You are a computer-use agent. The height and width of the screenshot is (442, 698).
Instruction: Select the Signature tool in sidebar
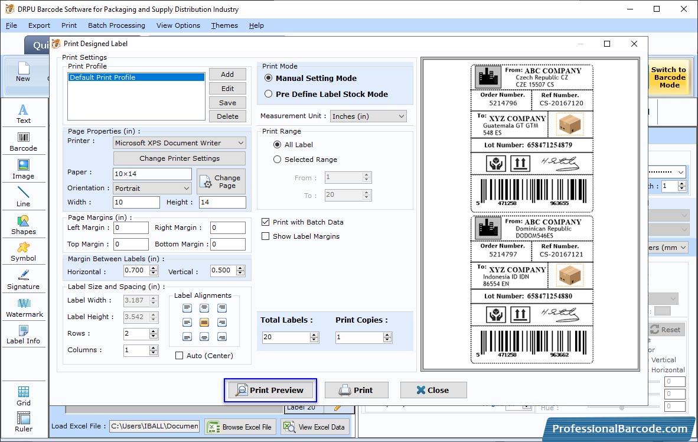coord(23,280)
